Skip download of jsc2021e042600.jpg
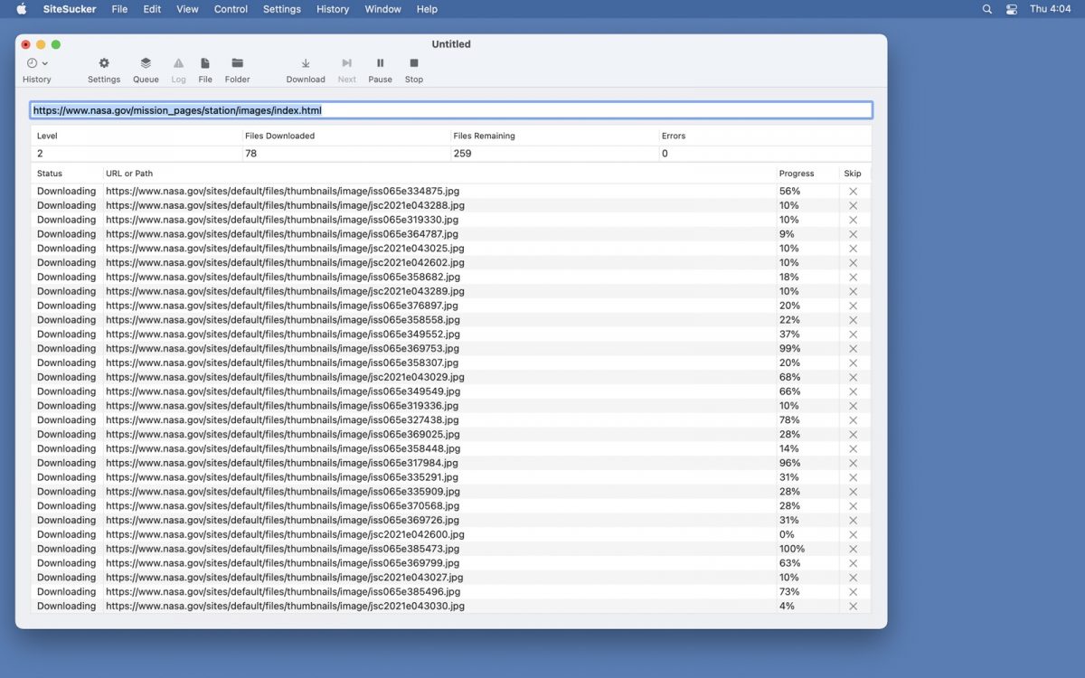The width and height of the screenshot is (1085, 678). (853, 535)
